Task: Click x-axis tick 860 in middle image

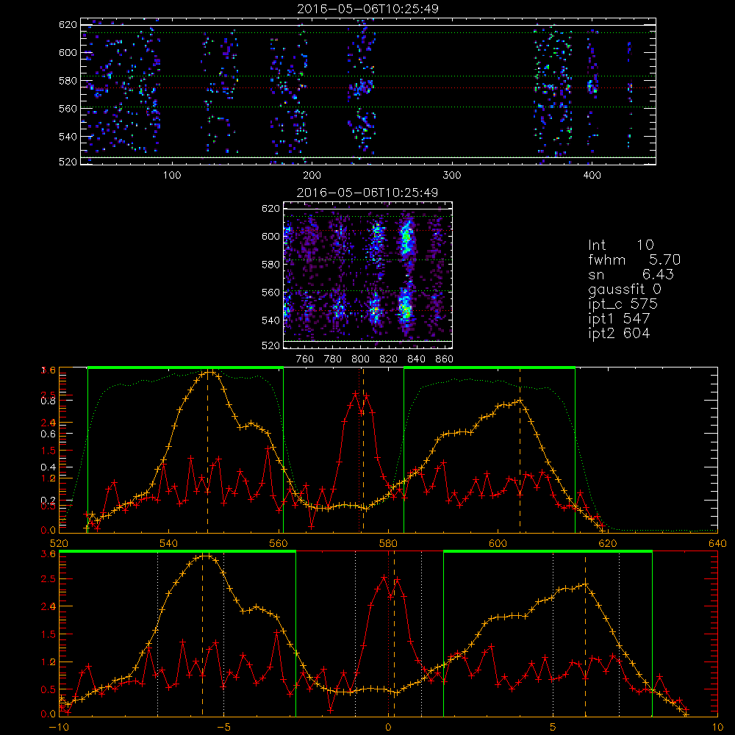Action: (x=445, y=359)
